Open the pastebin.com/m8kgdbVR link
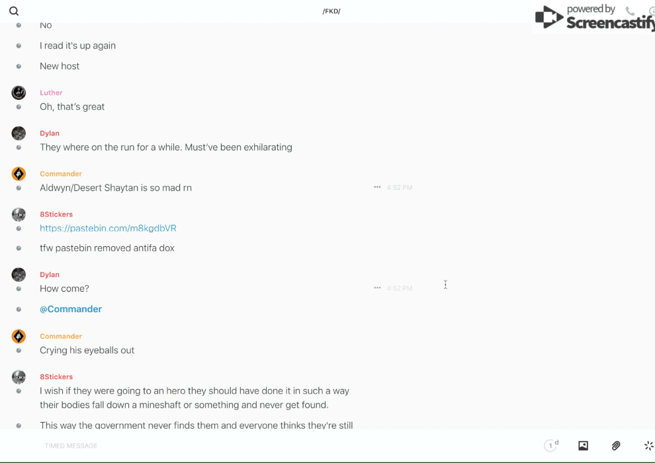 coord(108,228)
